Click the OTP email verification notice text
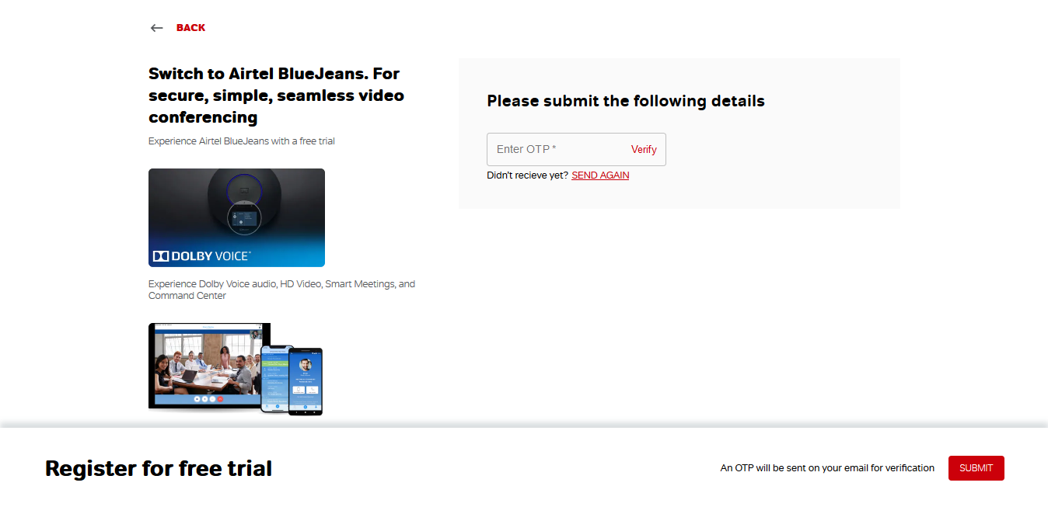This screenshot has width=1048, height=507. point(827,468)
